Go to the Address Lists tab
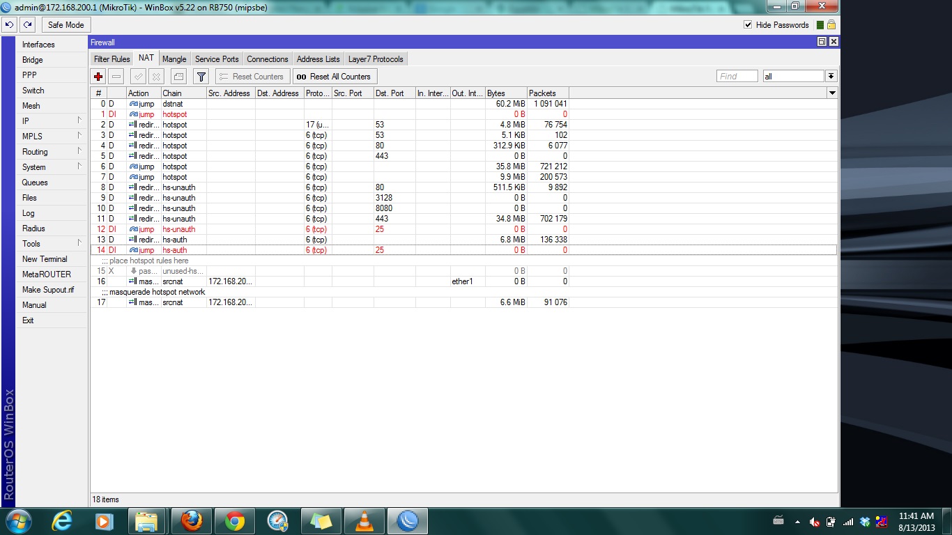Screen dimensions: 952x535 coord(318,59)
